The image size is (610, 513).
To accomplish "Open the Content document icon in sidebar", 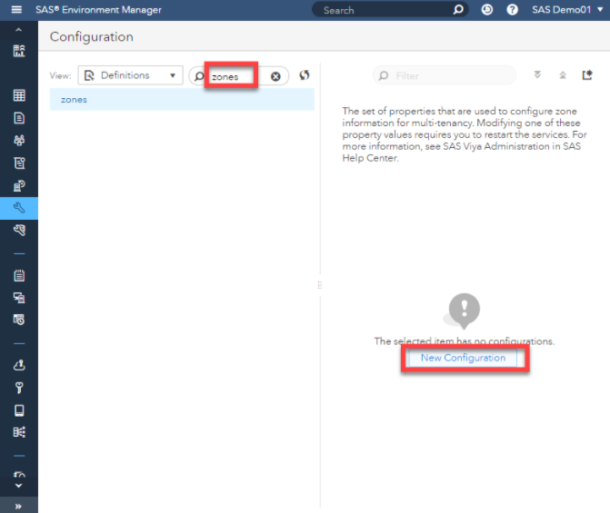I will (x=19, y=118).
